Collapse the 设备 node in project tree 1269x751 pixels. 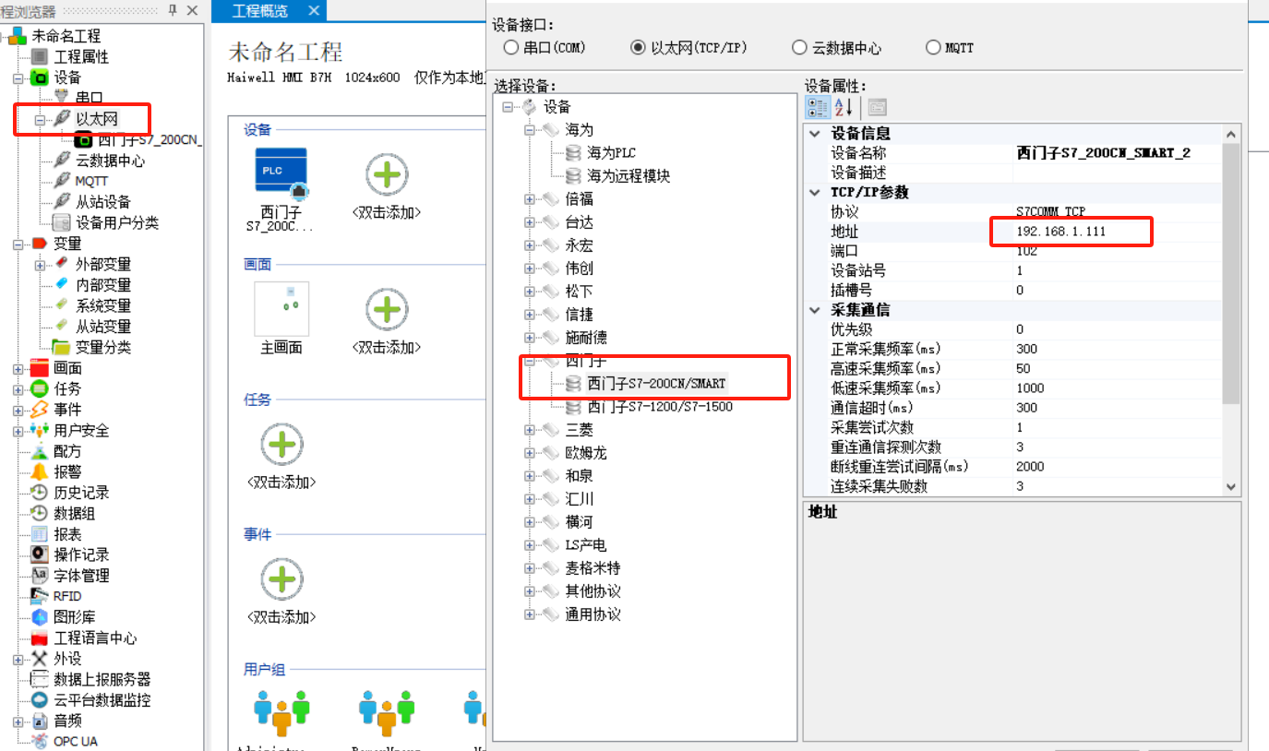[18, 78]
